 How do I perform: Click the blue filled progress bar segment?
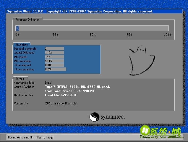pos(17,28)
